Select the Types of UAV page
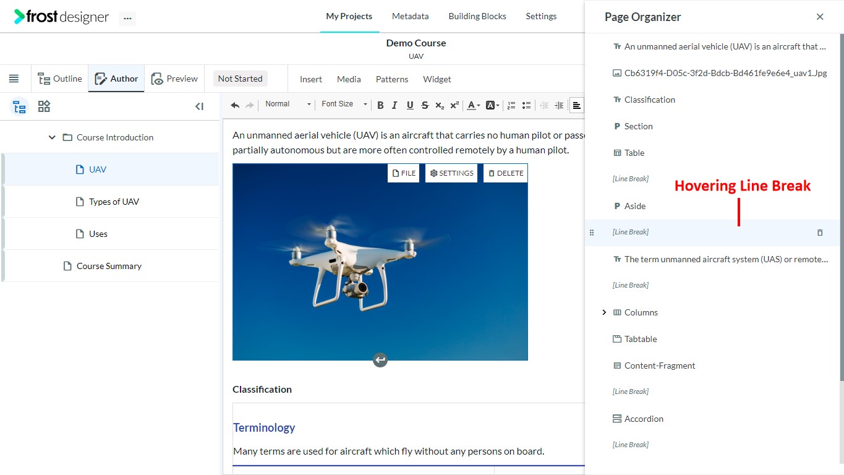This screenshot has width=844, height=475. [110, 202]
